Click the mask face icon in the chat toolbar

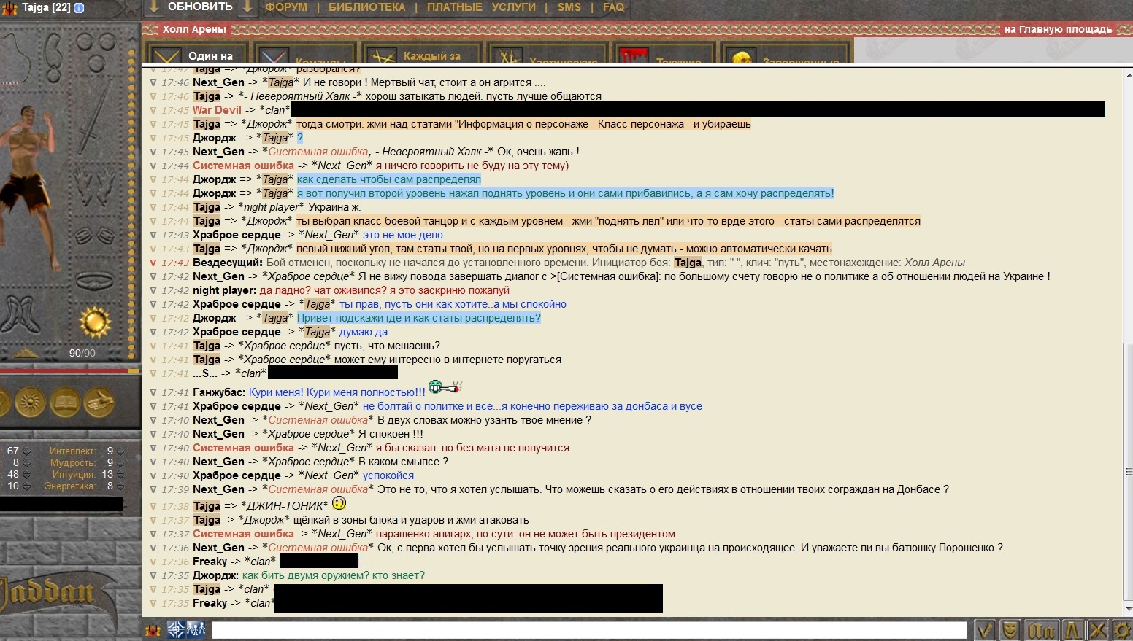tap(1010, 630)
